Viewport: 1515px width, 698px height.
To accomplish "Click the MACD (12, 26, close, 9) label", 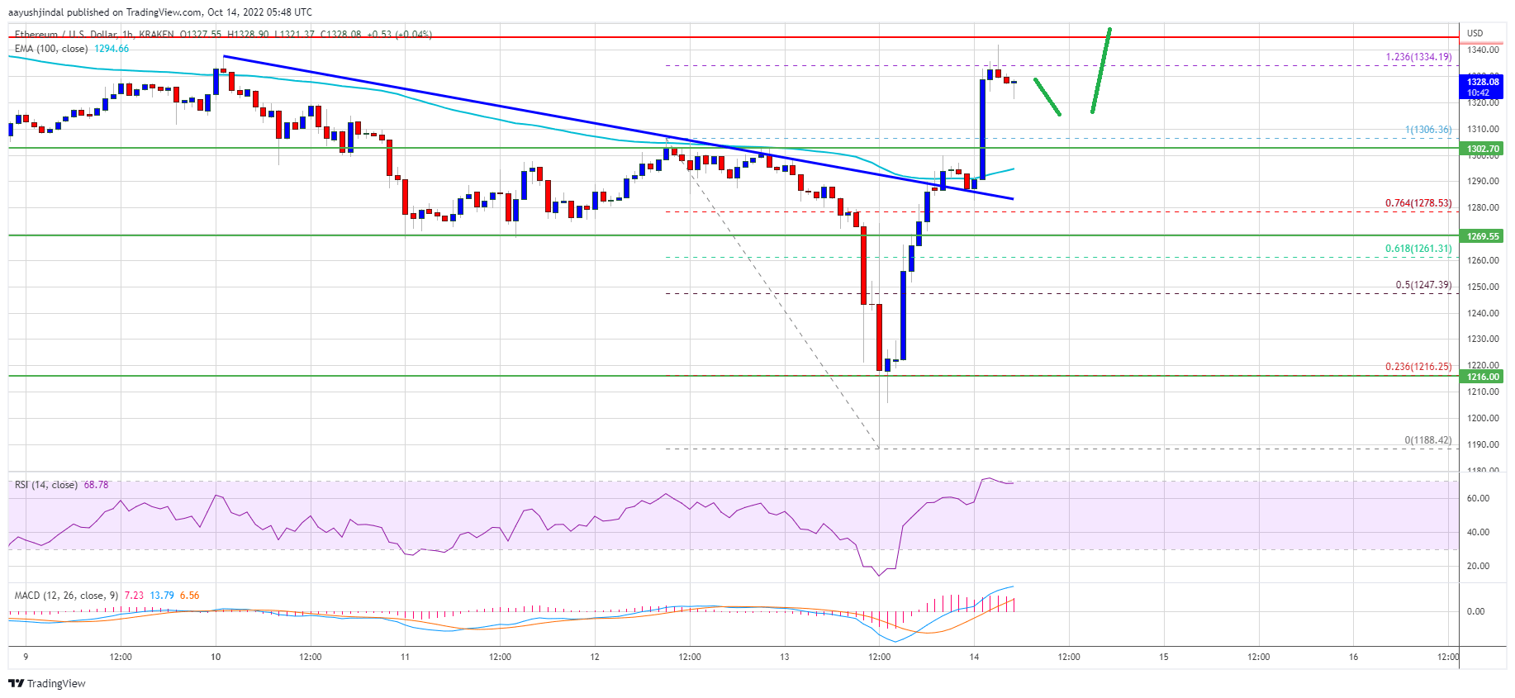I will coord(66,596).
